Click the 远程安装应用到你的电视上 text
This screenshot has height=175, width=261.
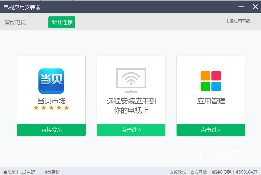coord(131,106)
